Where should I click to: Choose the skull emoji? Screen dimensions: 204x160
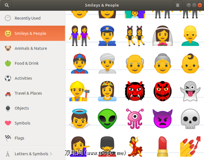pos(190,119)
